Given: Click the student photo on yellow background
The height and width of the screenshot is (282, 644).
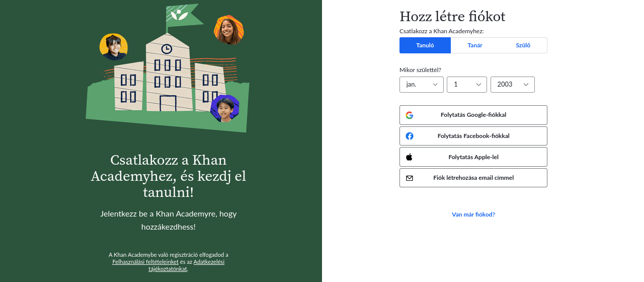Looking at the screenshot, I should click(x=114, y=47).
